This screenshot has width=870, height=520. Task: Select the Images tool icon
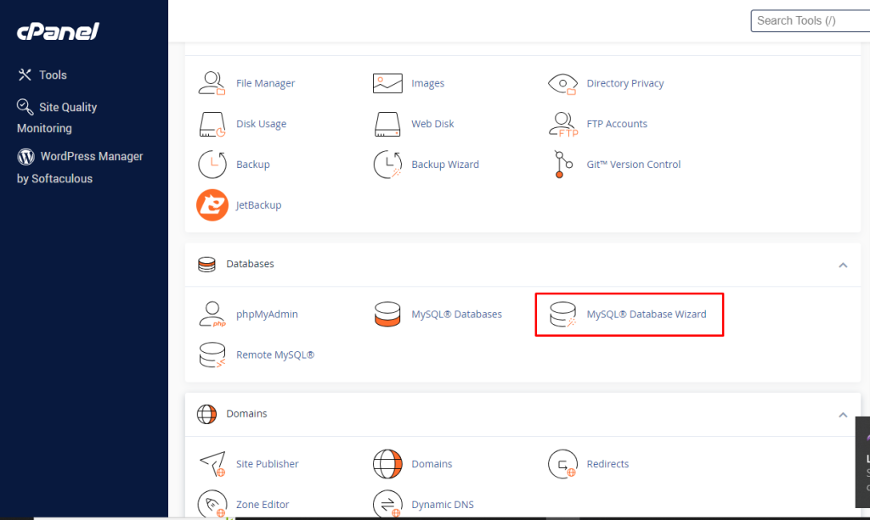click(387, 82)
